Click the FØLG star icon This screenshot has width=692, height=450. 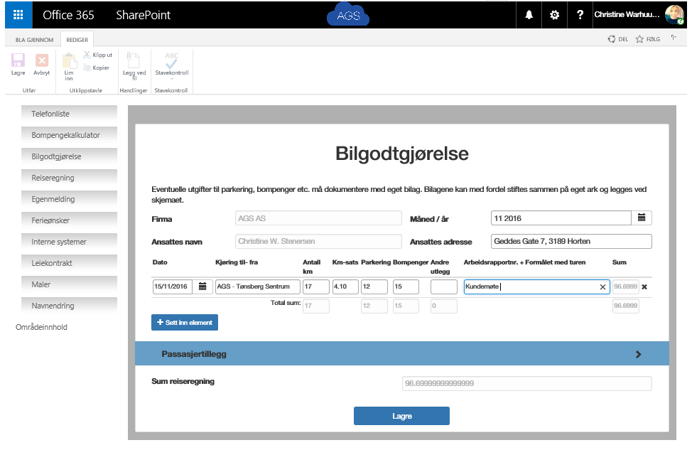639,40
